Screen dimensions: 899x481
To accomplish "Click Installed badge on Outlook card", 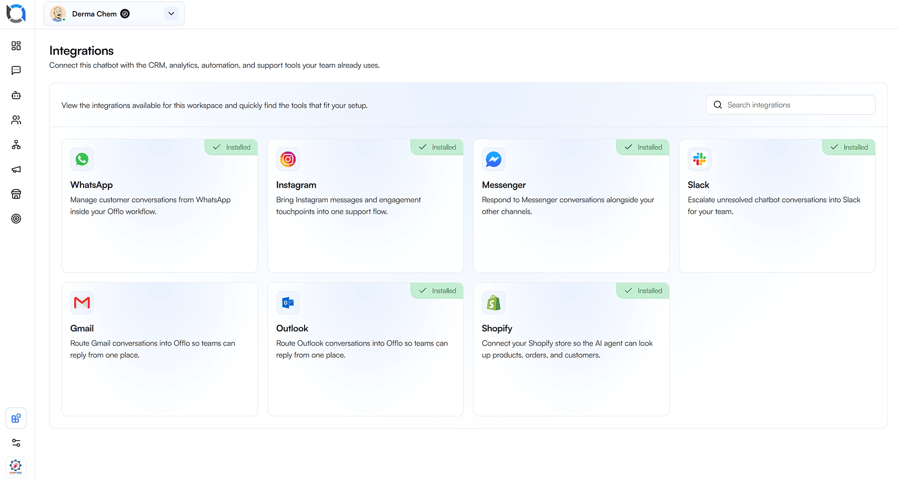I will [437, 290].
